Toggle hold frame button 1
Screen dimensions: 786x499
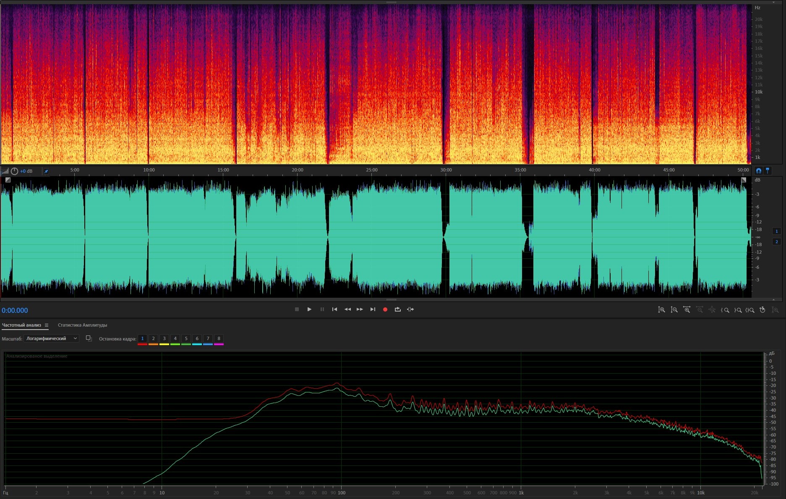pos(142,338)
